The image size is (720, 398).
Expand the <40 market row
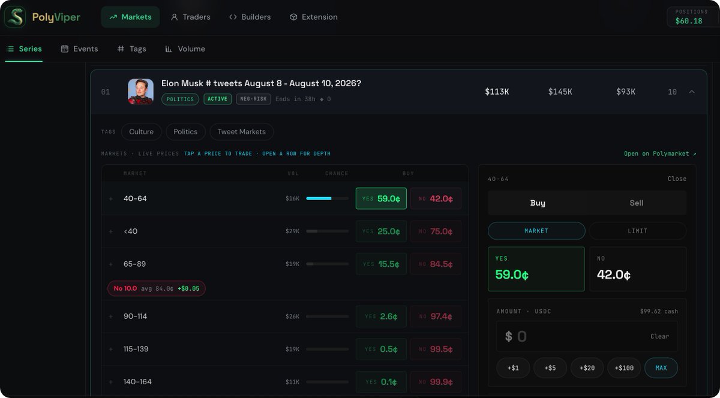110,231
